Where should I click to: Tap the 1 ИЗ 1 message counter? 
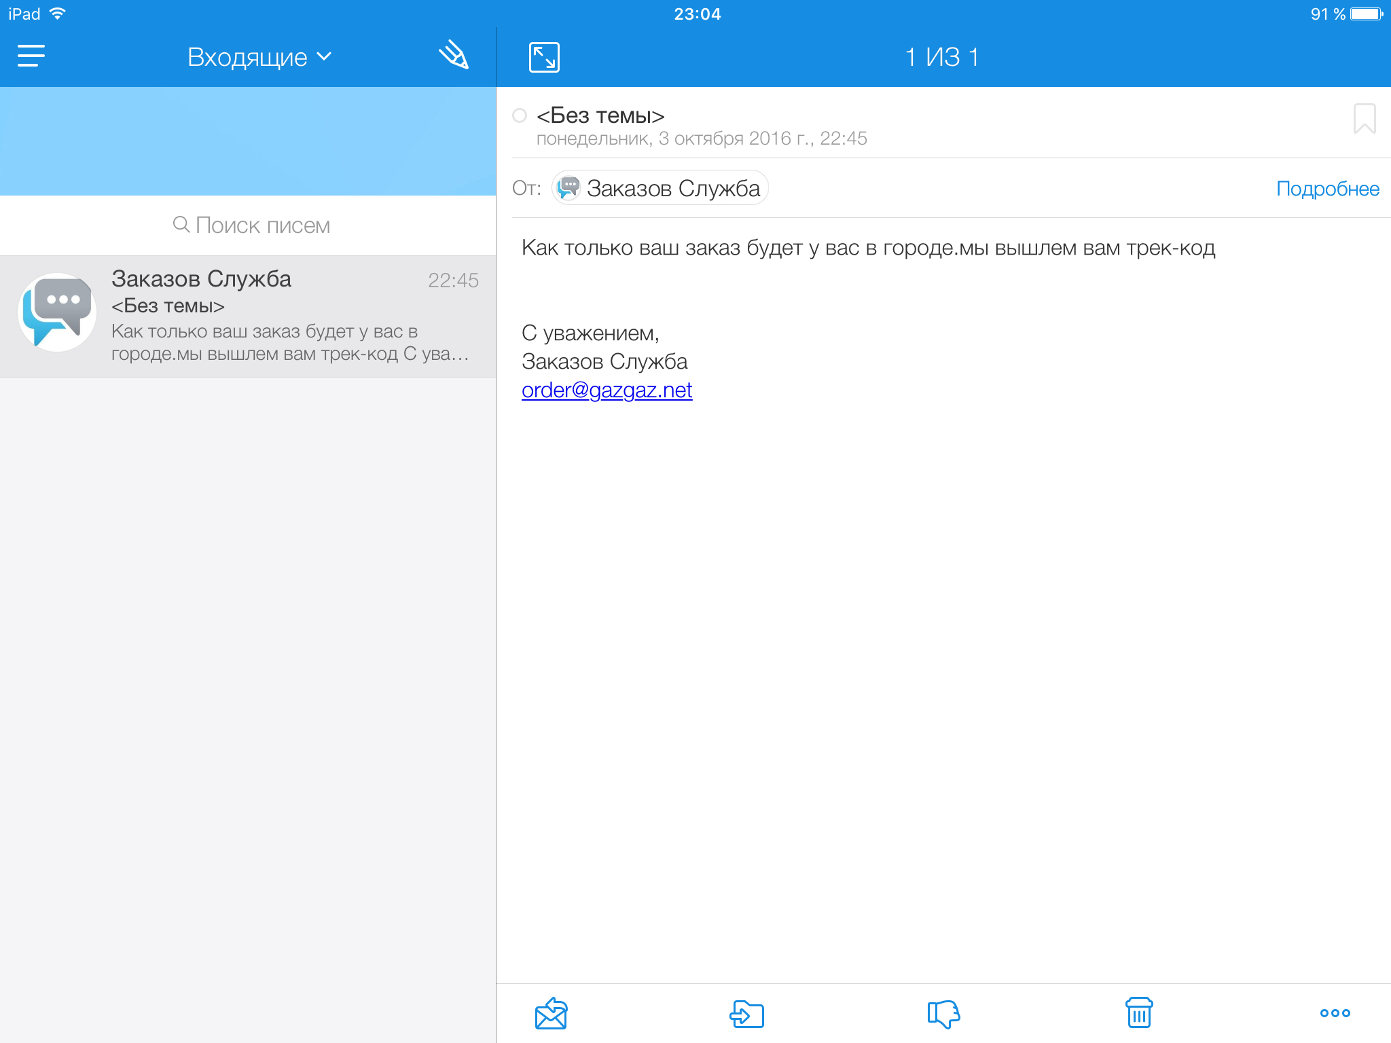click(x=943, y=57)
